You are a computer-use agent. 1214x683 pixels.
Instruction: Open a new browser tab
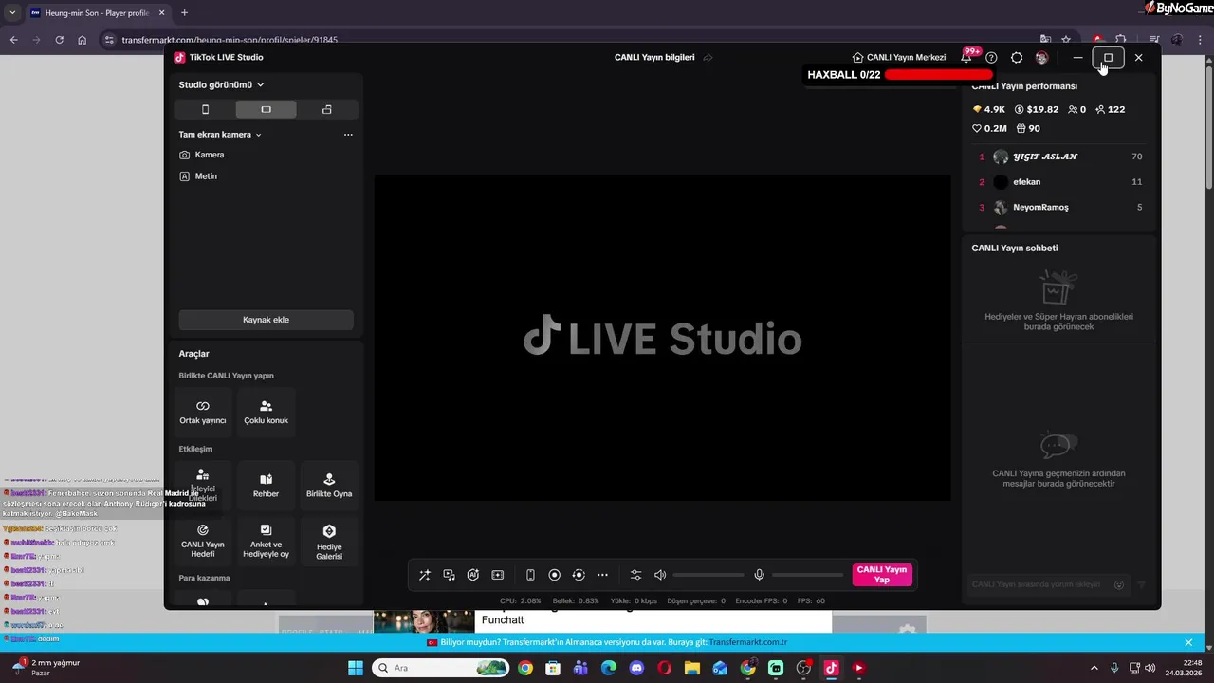184,13
